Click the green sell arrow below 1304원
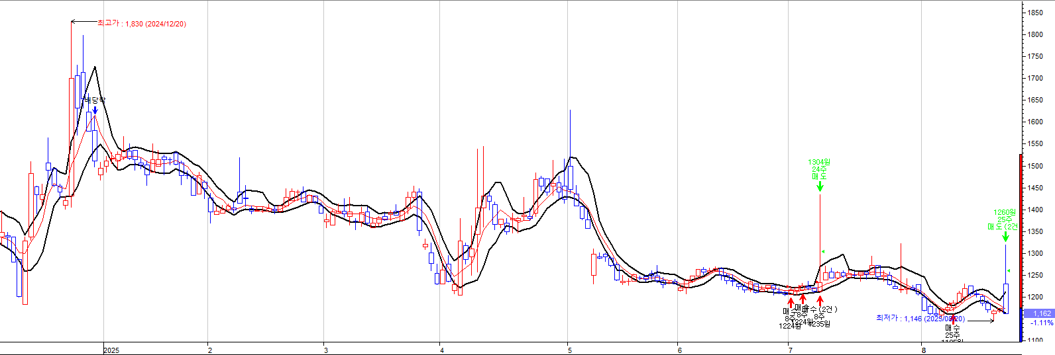This screenshot has width=1055, height=355. pyautogui.click(x=820, y=186)
